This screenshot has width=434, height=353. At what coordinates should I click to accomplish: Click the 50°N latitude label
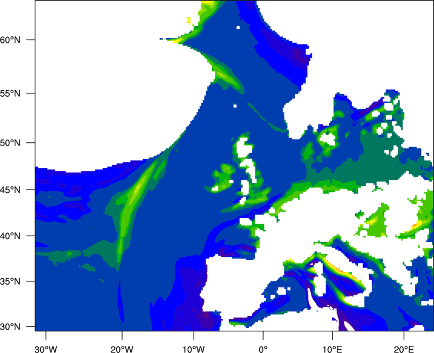10,143
